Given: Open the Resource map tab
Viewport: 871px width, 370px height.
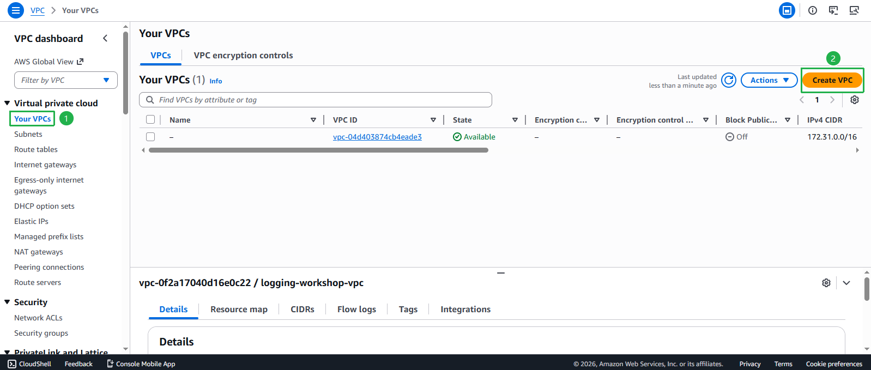Looking at the screenshot, I should 239,310.
